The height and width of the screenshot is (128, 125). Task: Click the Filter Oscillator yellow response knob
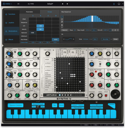pyautogui.click(x=100, y=54)
